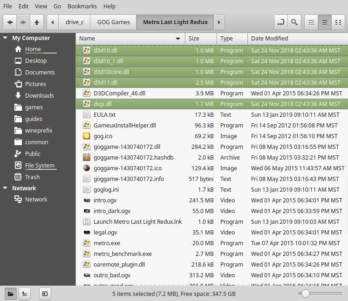Screen dimensions: 348x301
Task: Sort files by Date Modified
Action: tap(298, 39)
